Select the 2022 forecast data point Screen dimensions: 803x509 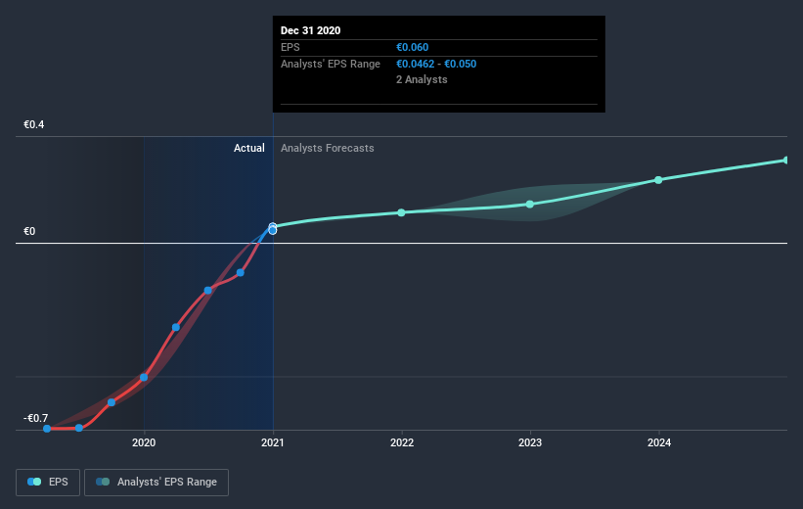401,212
